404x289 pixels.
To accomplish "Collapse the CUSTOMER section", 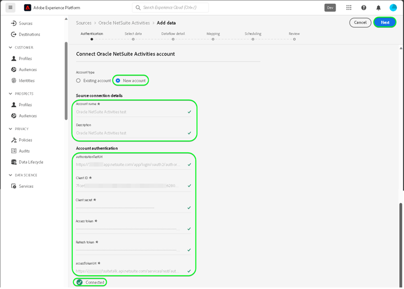I will pyautogui.click(x=10, y=47).
